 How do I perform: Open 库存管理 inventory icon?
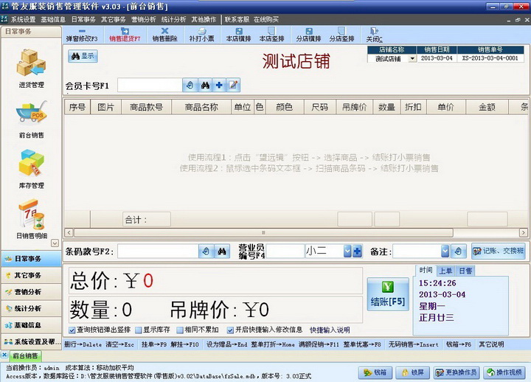click(x=31, y=166)
